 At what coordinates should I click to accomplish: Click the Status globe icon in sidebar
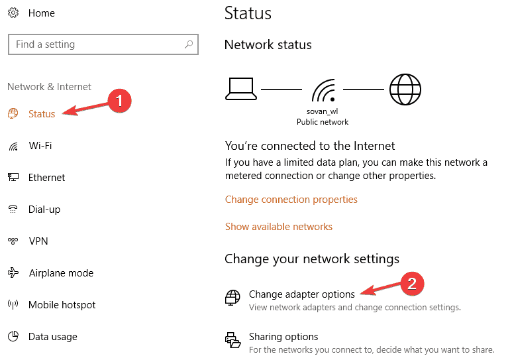[13, 113]
